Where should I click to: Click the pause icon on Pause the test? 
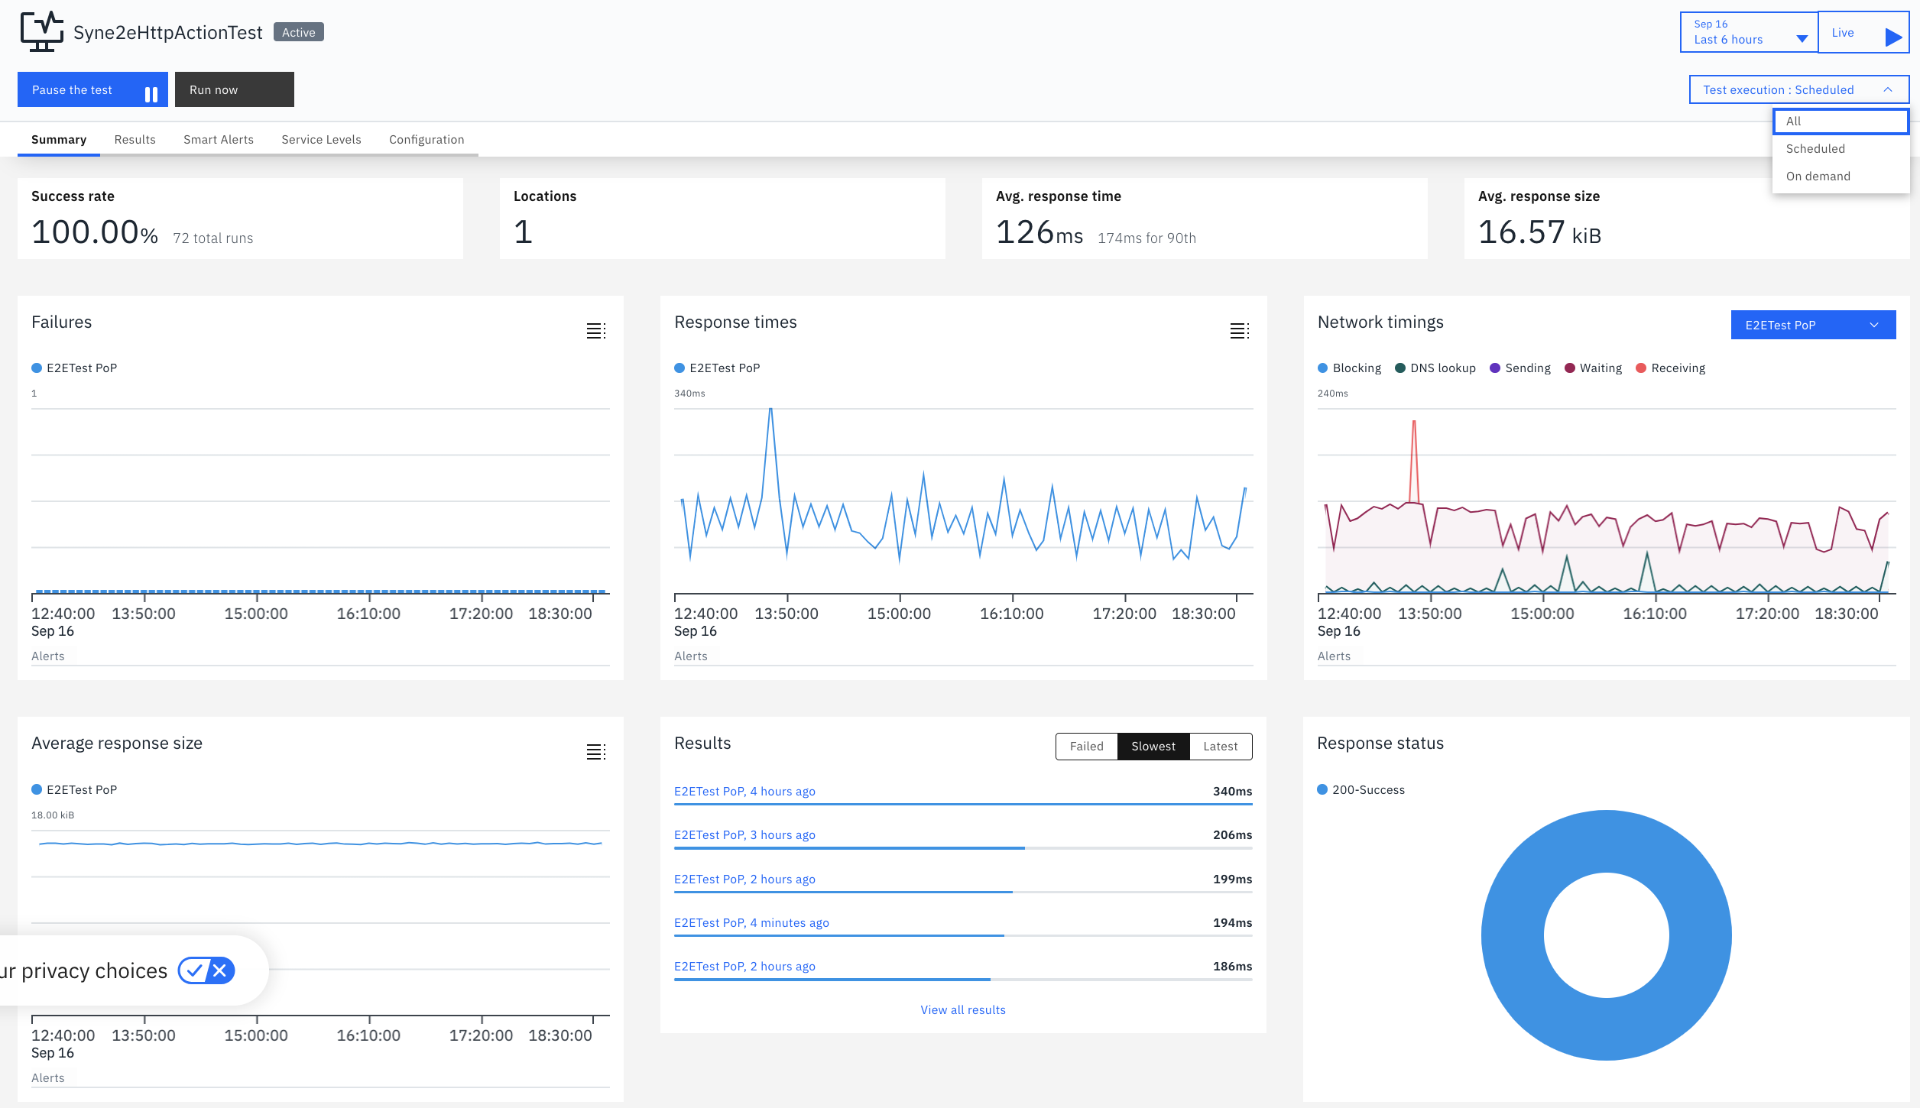pyautogui.click(x=151, y=93)
